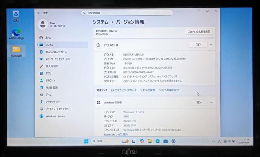
Task: Click the paintbrush personalization icon
Action: click(41, 66)
